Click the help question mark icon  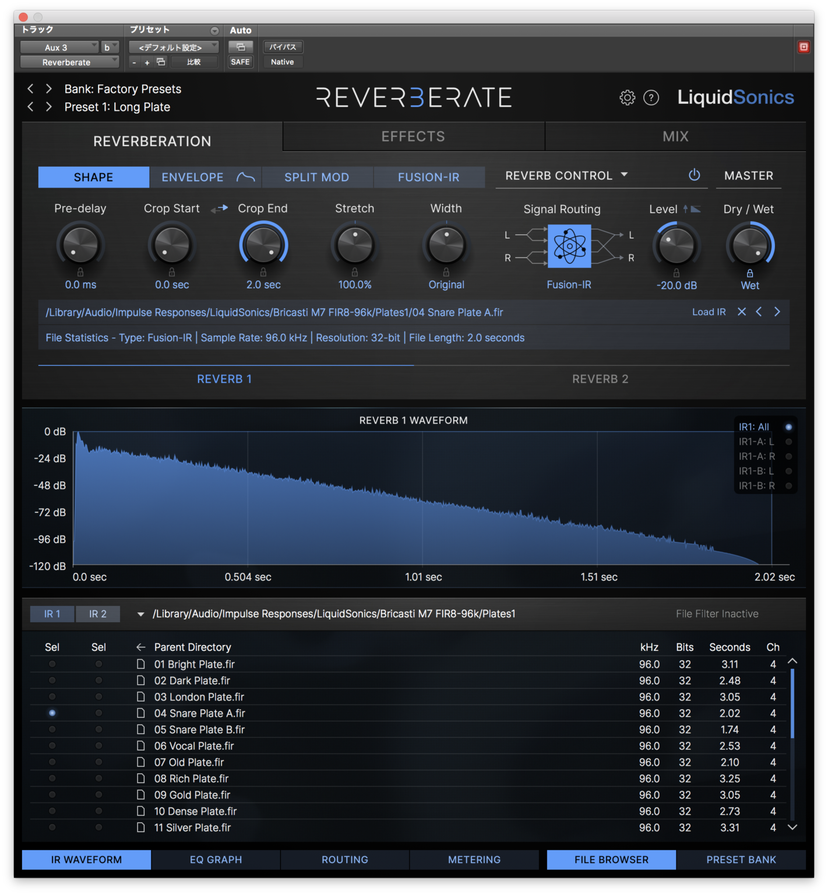pos(651,97)
